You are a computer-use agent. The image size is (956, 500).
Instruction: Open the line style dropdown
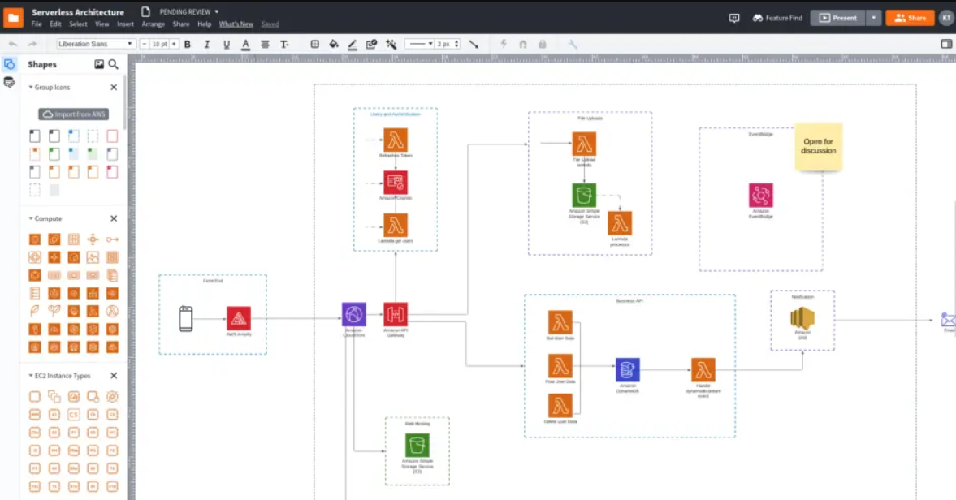pyautogui.click(x=419, y=44)
